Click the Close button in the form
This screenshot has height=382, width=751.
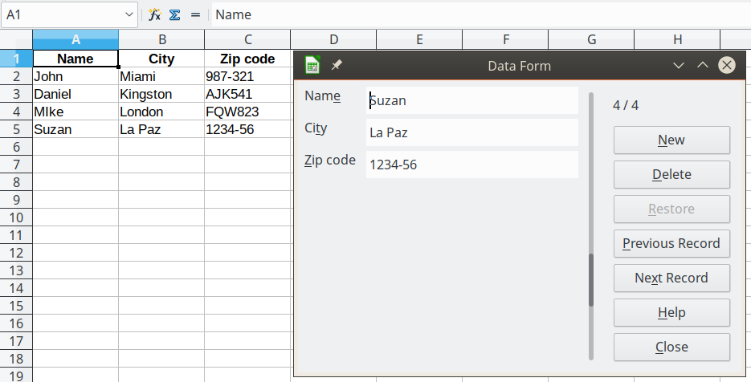coord(671,347)
